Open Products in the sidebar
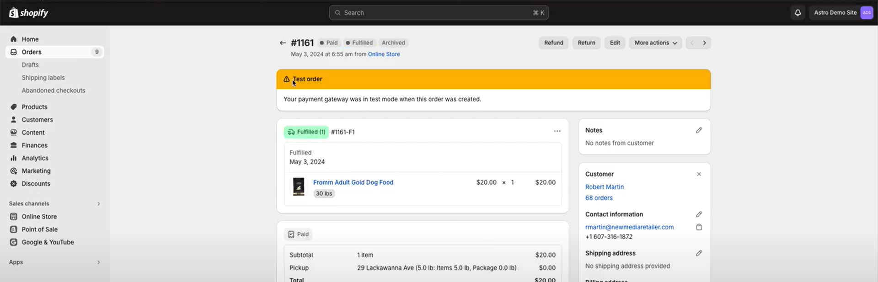The height and width of the screenshot is (282, 878). pos(34,107)
